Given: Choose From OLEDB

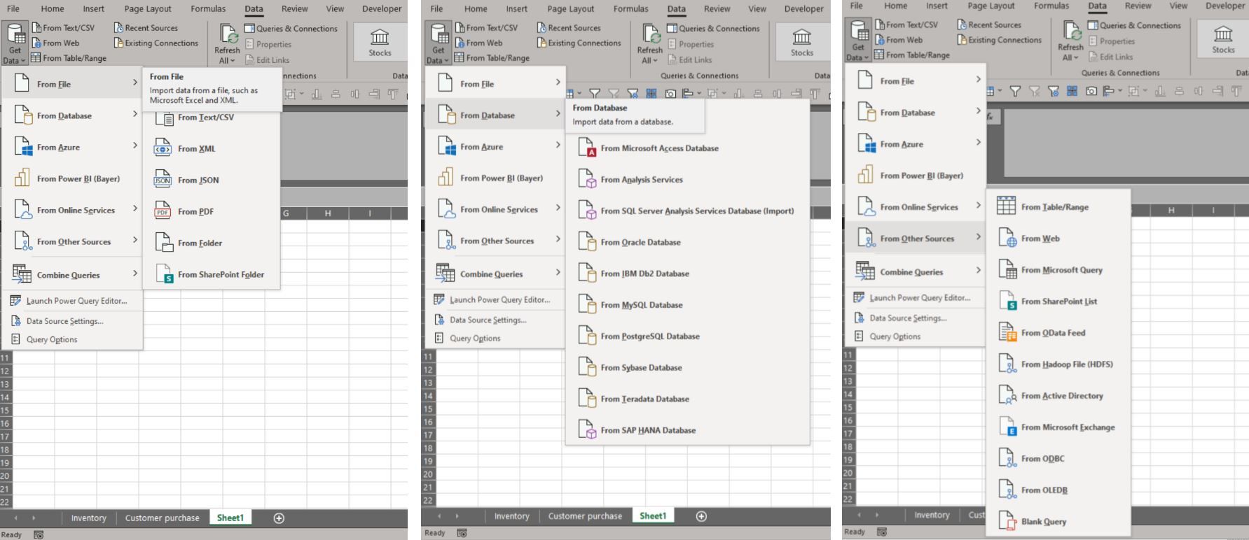Looking at the screenshot, I should (x=1058, y=490).
